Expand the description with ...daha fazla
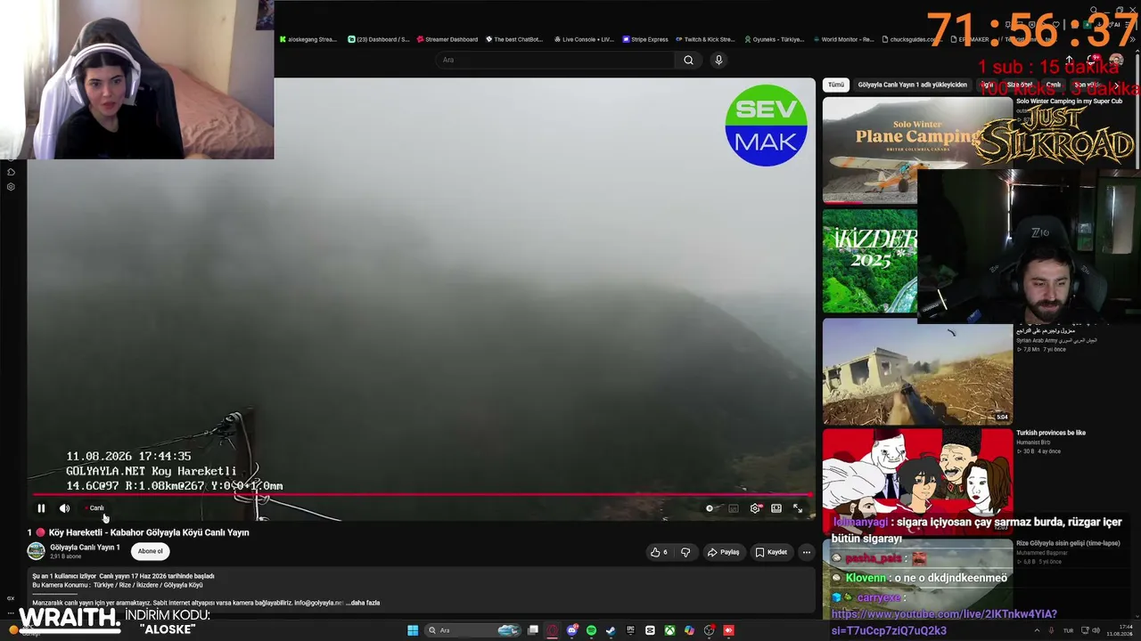This screenshot has width=1141, height=641. pyautogui.click(x=363, y=603)
